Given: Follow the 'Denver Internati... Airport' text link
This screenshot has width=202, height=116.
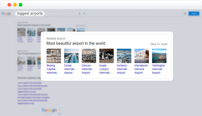Looking at the screenshot, I should 88,69.
